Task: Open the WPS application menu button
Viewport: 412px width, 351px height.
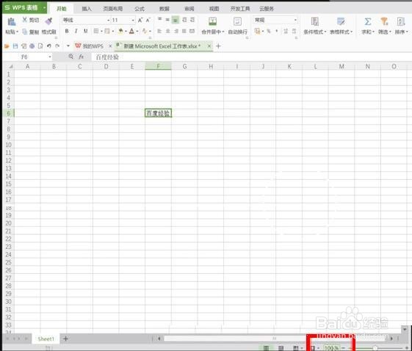Action: [24, 8]
